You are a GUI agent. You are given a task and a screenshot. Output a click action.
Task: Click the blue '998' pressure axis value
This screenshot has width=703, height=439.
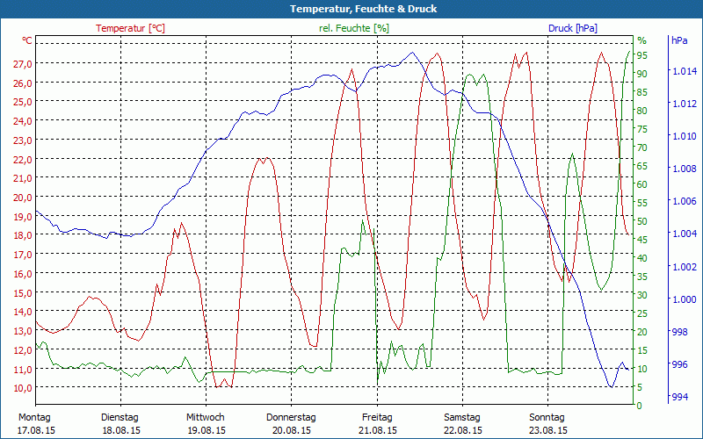(679, 333)
